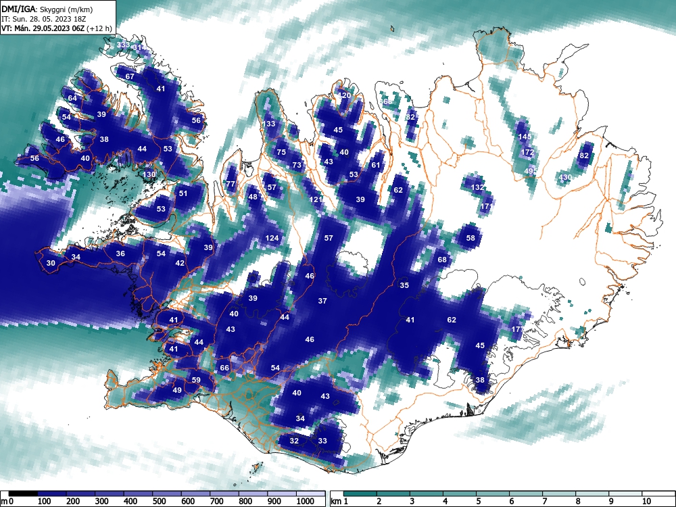Click the visibility value 333 on the map

(x=123, y=45)
